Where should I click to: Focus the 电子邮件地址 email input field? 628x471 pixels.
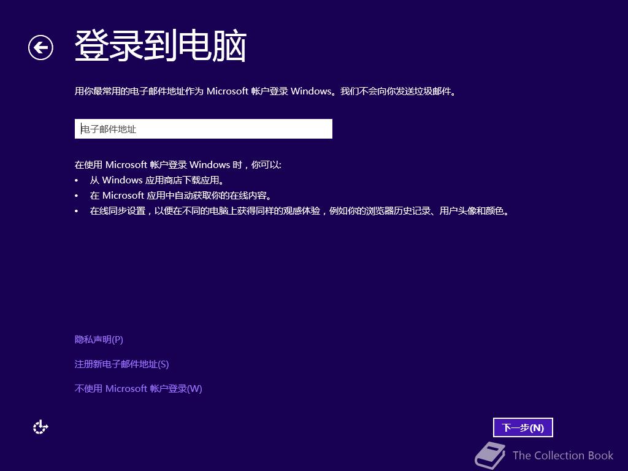[x=204, y=129]
